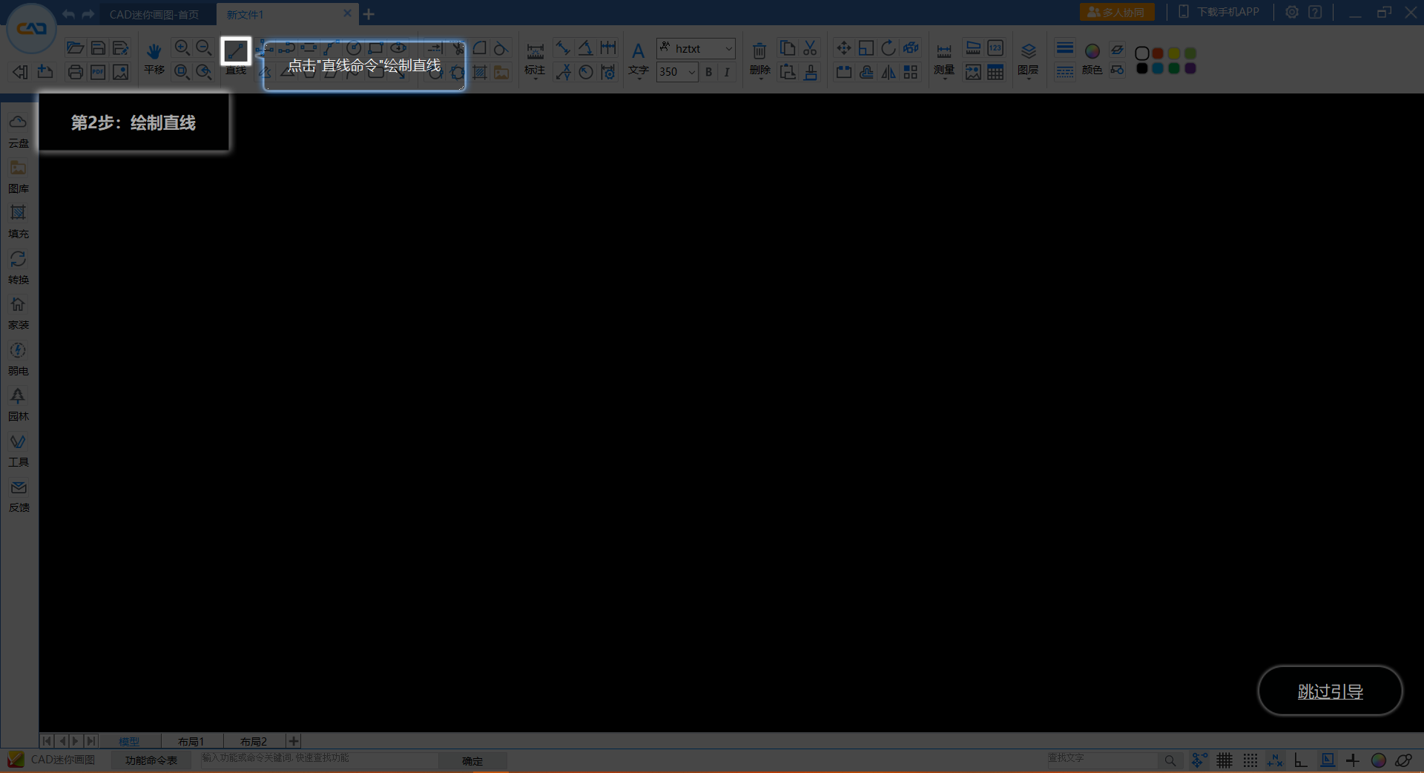Expand the text size 350 dropdown
This screenshot has height=773, width=1424.
coord(691,72)
